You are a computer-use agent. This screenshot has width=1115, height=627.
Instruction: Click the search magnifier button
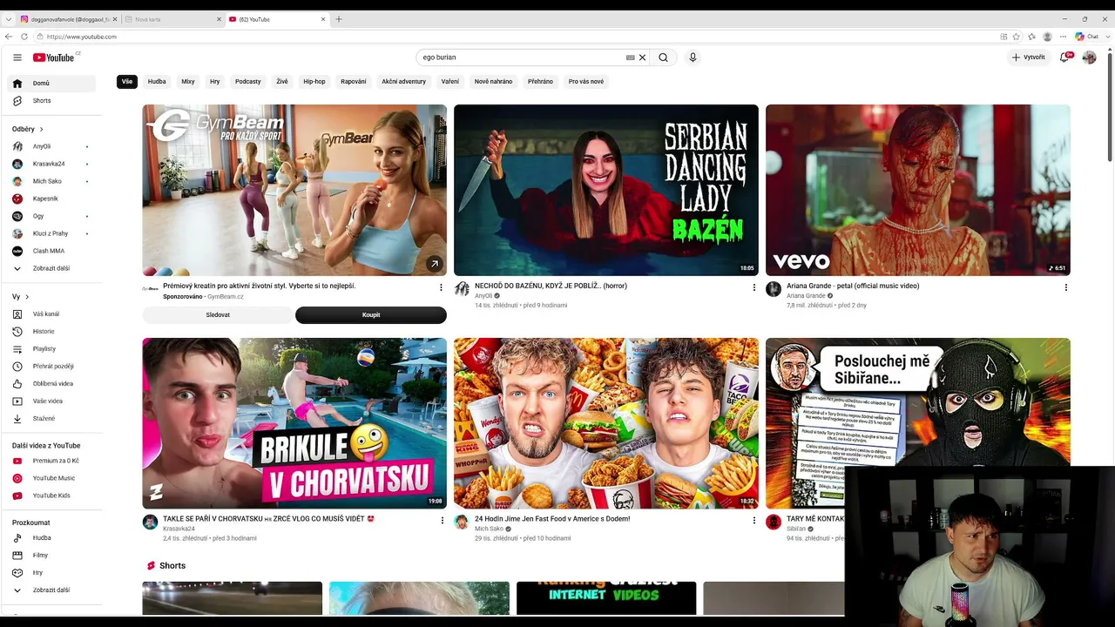(663, 57)
